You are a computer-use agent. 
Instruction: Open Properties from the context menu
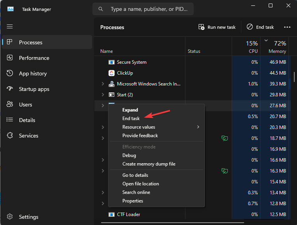click(156, 201)
